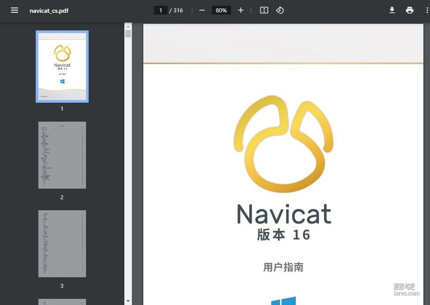Image resolution: width=430 pixels, height=305 pixels.
Task: Click the sidebar scroll down arrow
Action: [128, 301]
